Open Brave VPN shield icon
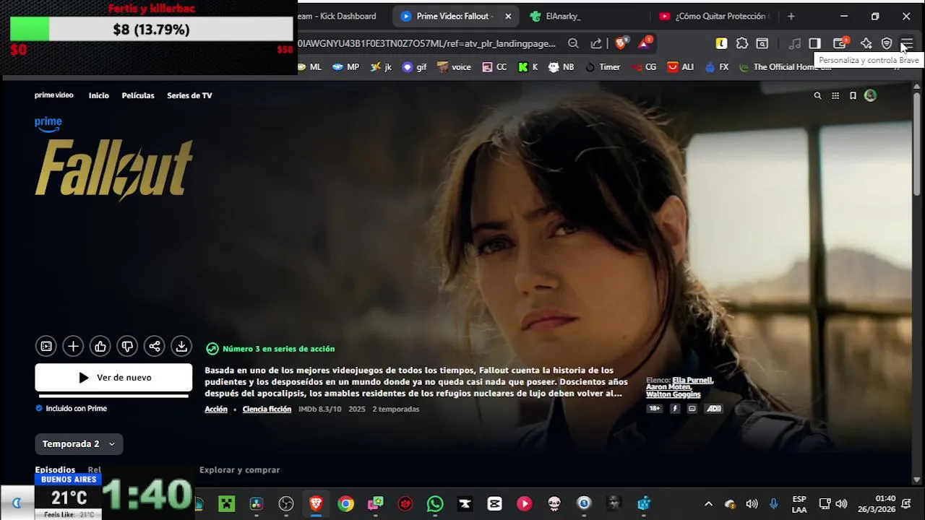Viewport: 925px width, 520px height. [x=887, y=43]
